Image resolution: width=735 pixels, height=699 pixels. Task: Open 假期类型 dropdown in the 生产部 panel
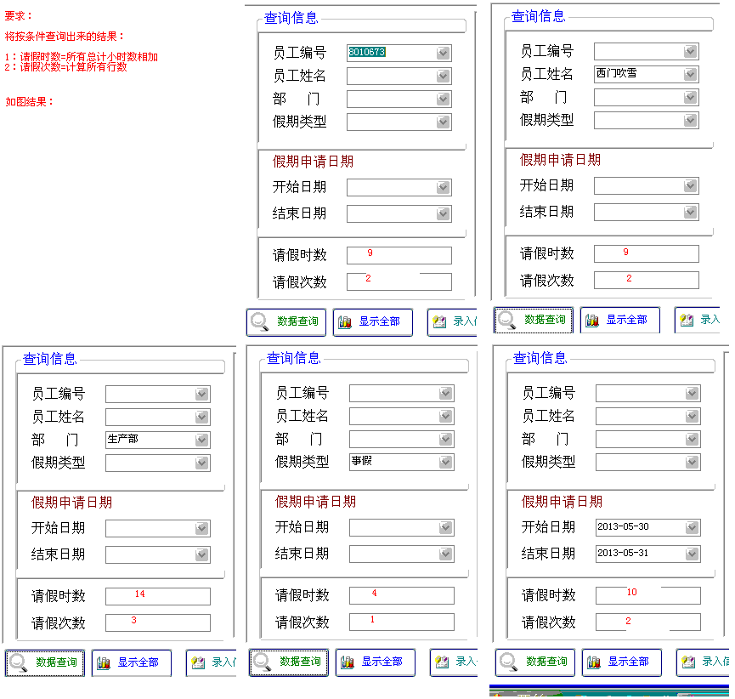click(201, 463)
